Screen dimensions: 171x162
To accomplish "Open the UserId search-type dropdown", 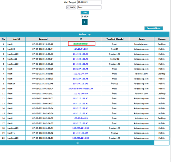I will [x=71, y=7].
